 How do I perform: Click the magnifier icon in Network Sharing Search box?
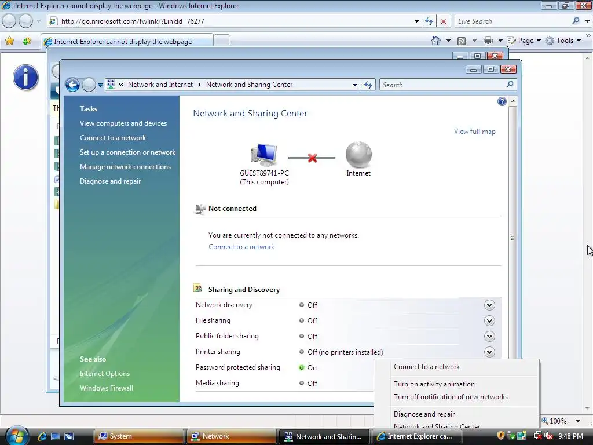click(x=510, y=85)
